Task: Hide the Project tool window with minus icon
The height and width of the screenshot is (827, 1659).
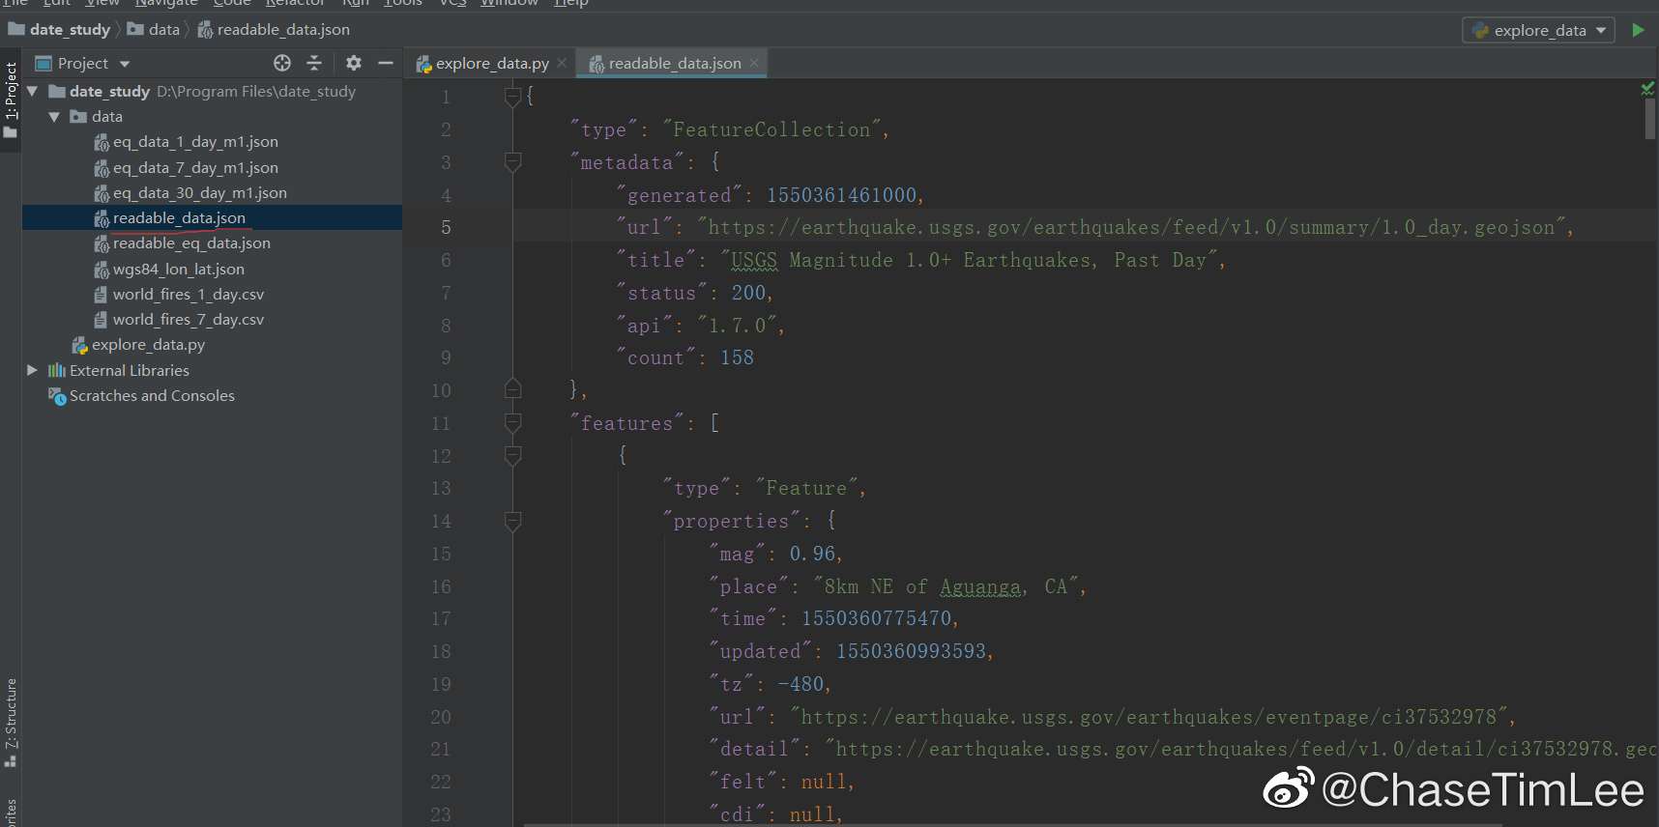Action: coord(386,63)
